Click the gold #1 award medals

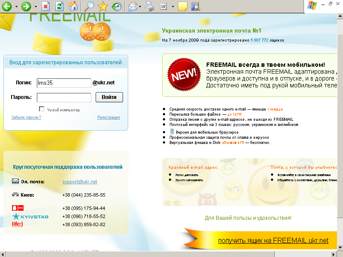coord(95,32)
